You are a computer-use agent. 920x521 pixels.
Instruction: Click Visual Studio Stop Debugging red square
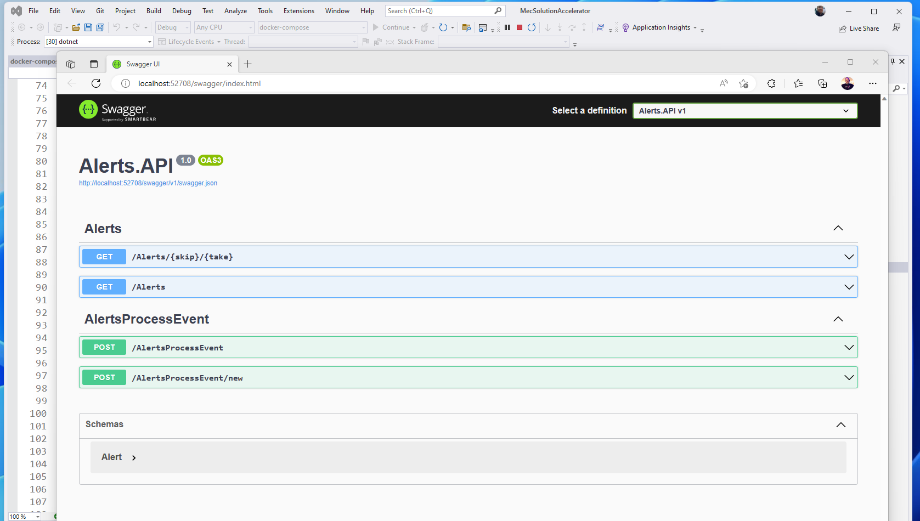tap(520, 27)
